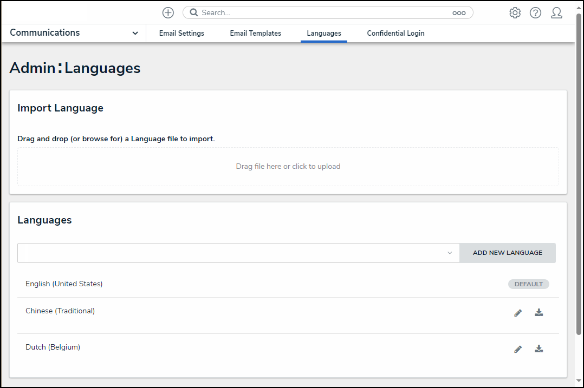584x388 pixels.
Task: Open the Email Templates tab
Action: [256, 34]
